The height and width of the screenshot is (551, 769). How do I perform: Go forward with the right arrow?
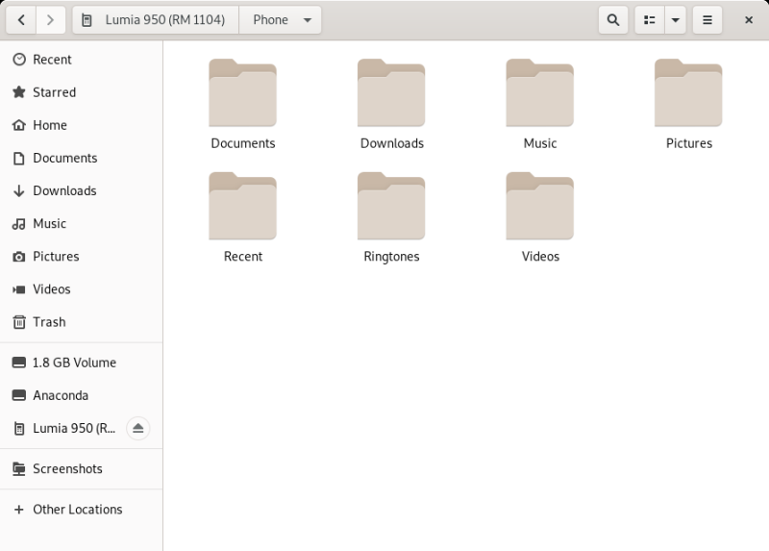click(x=51, y=20)
